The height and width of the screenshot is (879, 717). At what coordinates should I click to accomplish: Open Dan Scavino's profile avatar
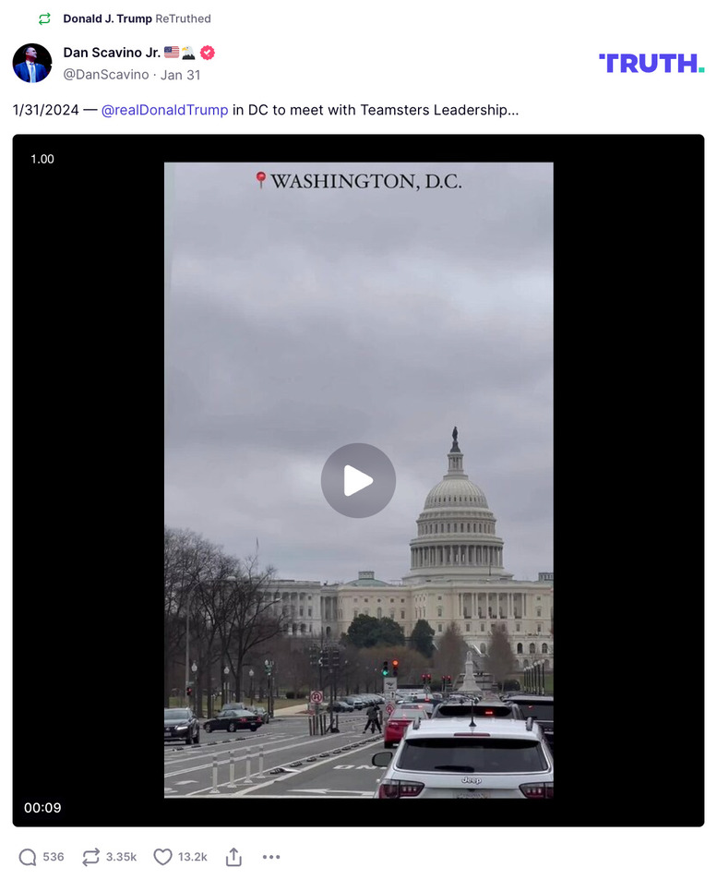(32, 64)
